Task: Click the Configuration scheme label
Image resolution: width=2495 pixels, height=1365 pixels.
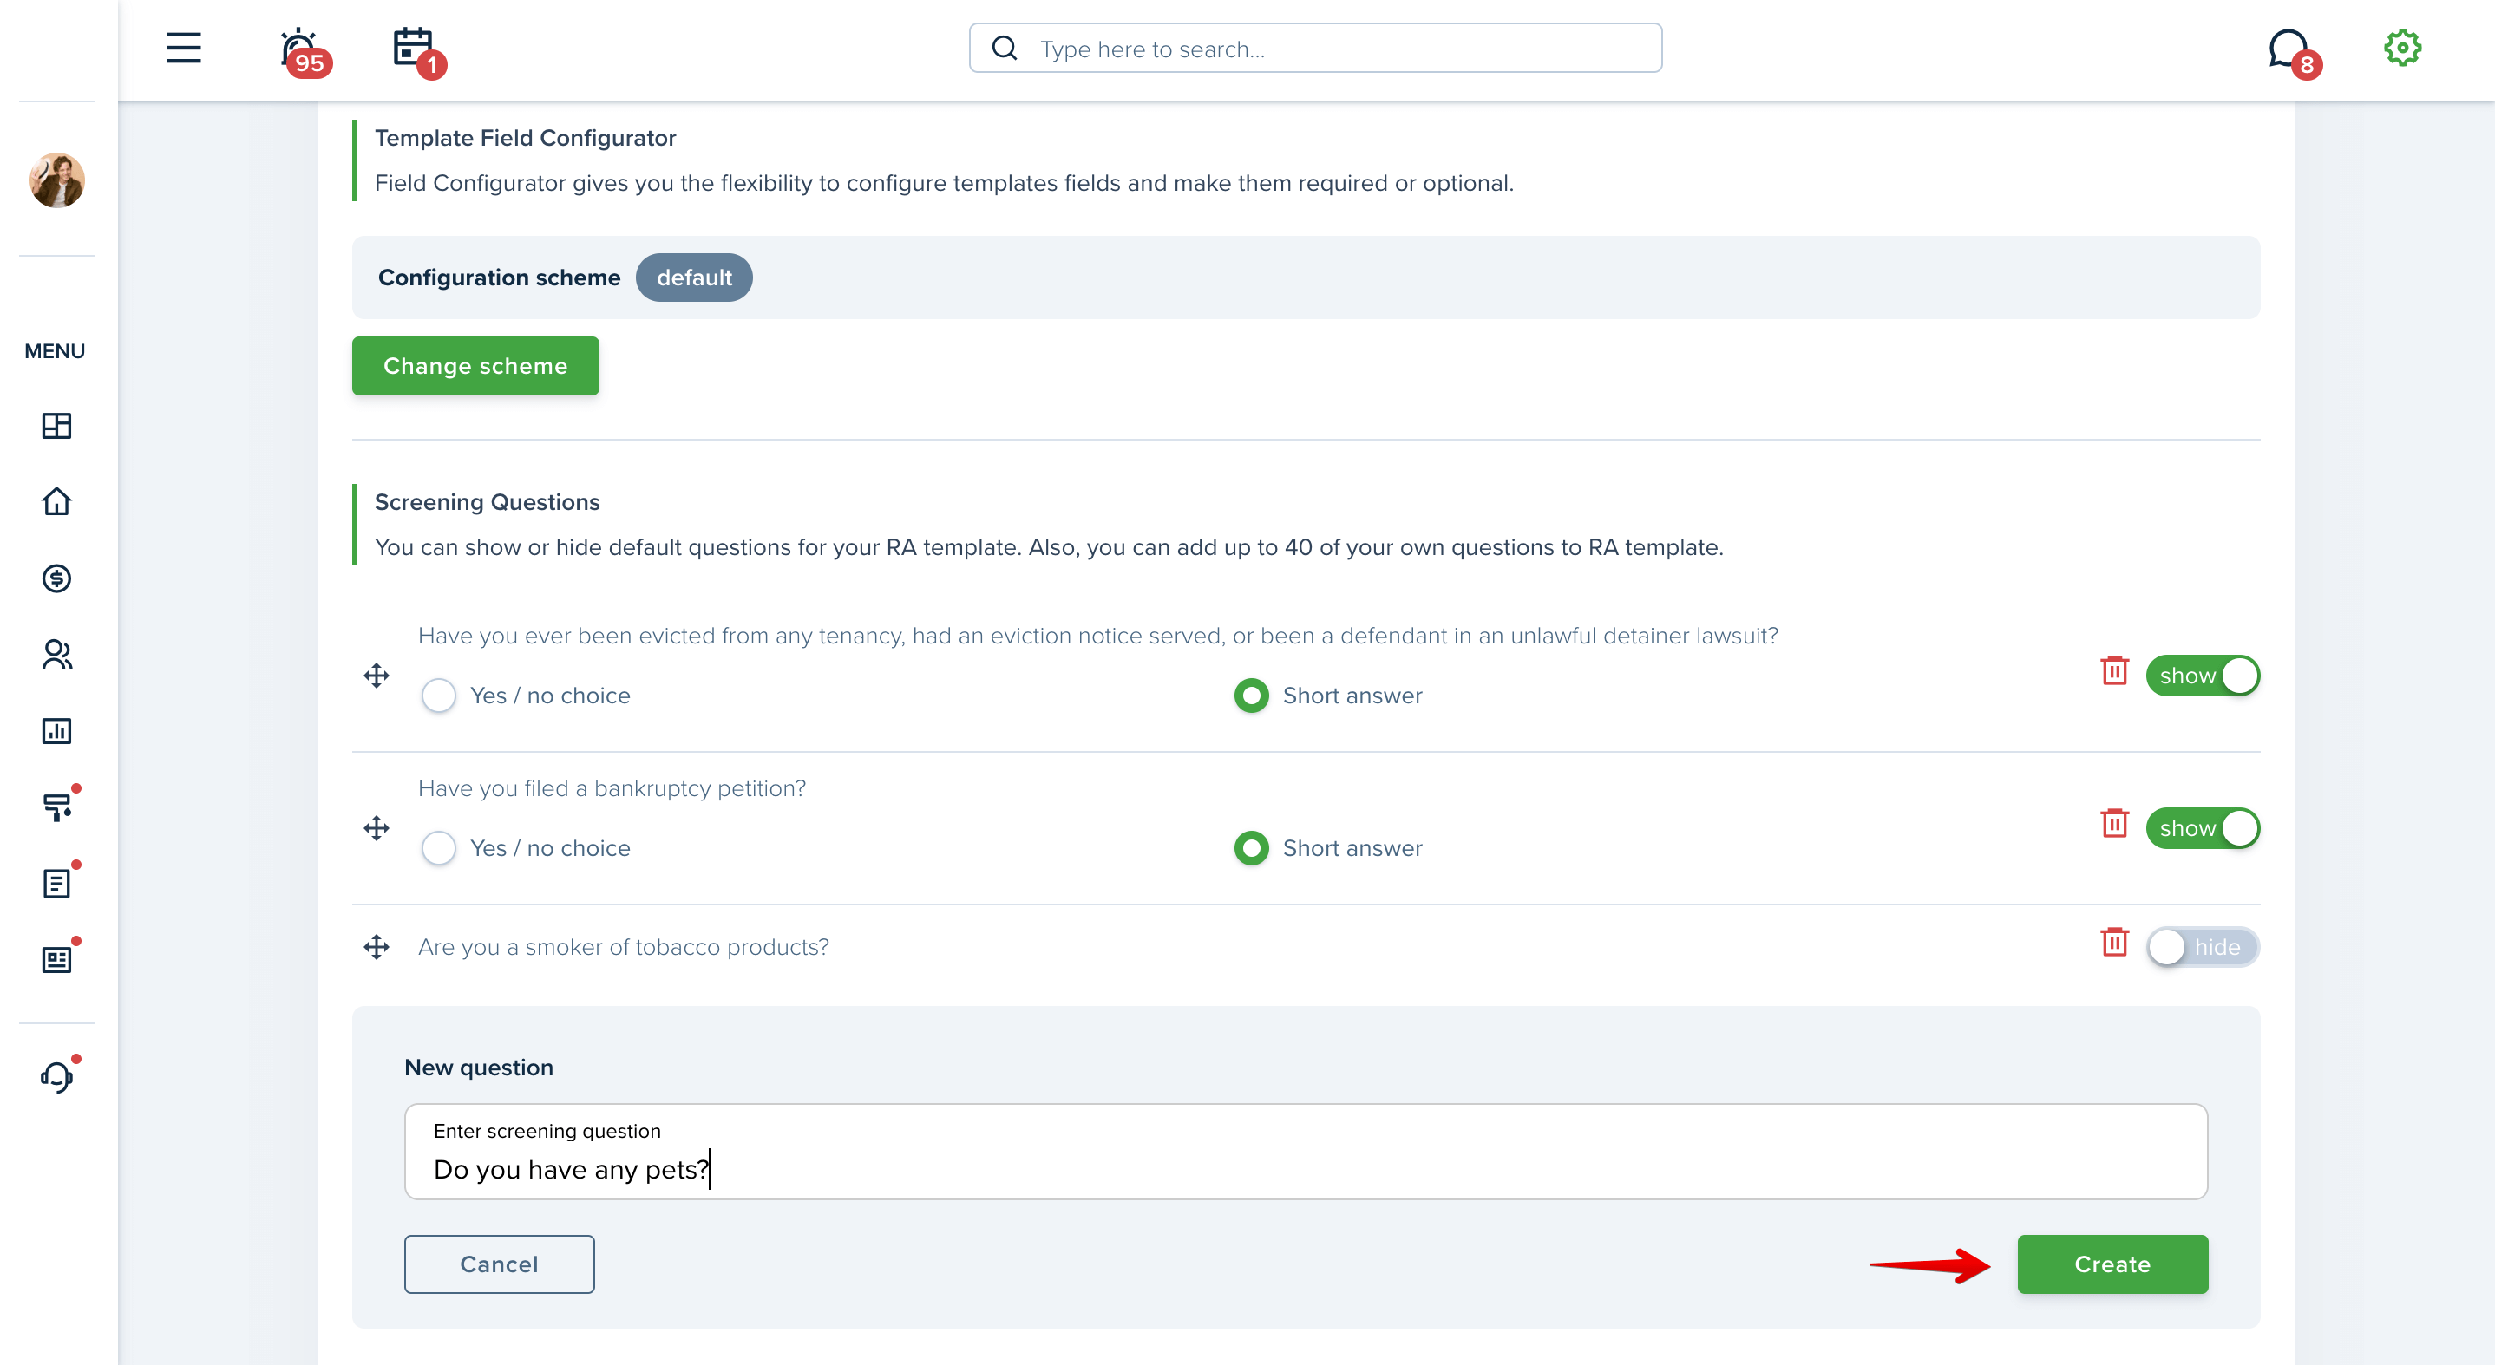Action: coord(499,278)
